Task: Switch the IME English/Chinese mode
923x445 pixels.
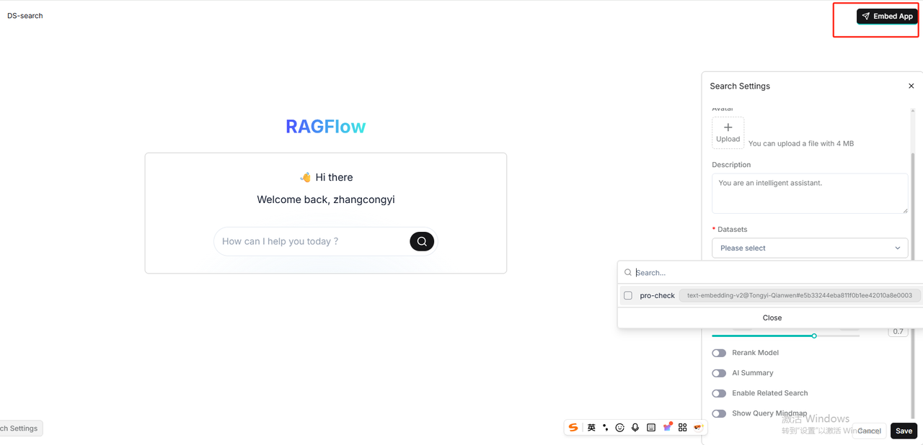Action: [x=591, y=428]
